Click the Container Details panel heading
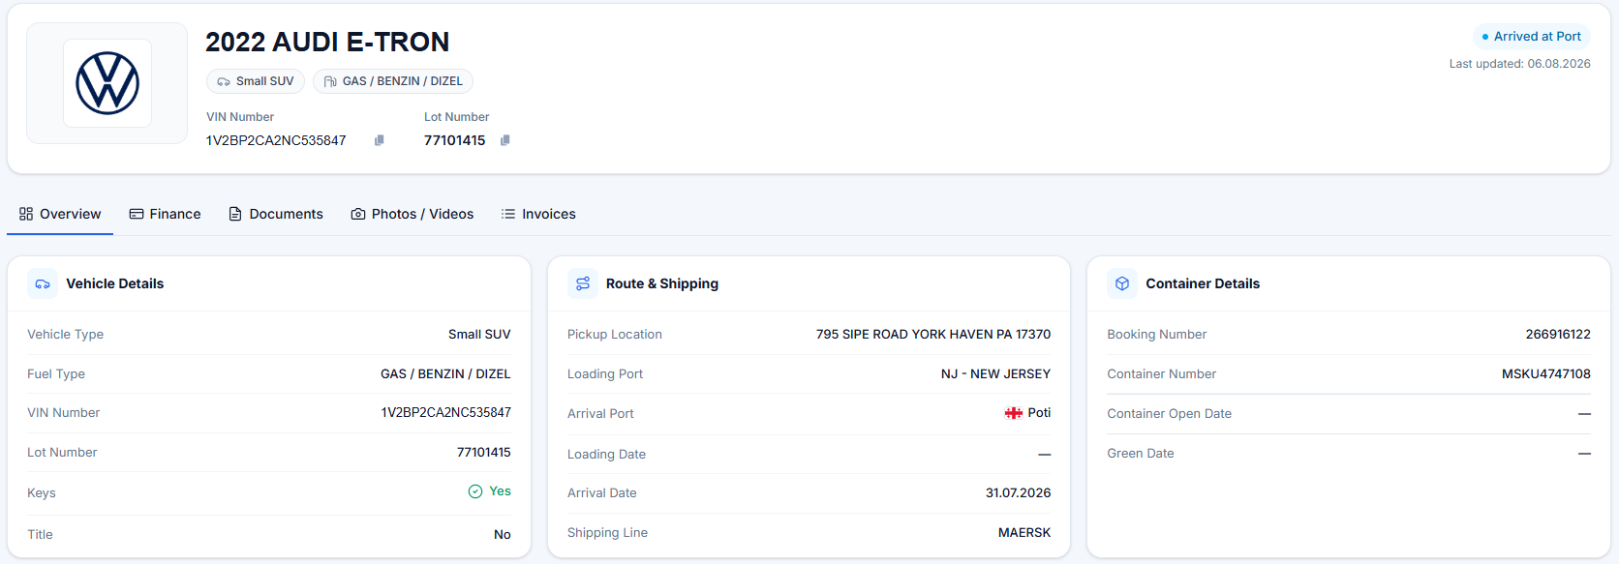The image size is (1619, 564). click(x=1203, y=283)
